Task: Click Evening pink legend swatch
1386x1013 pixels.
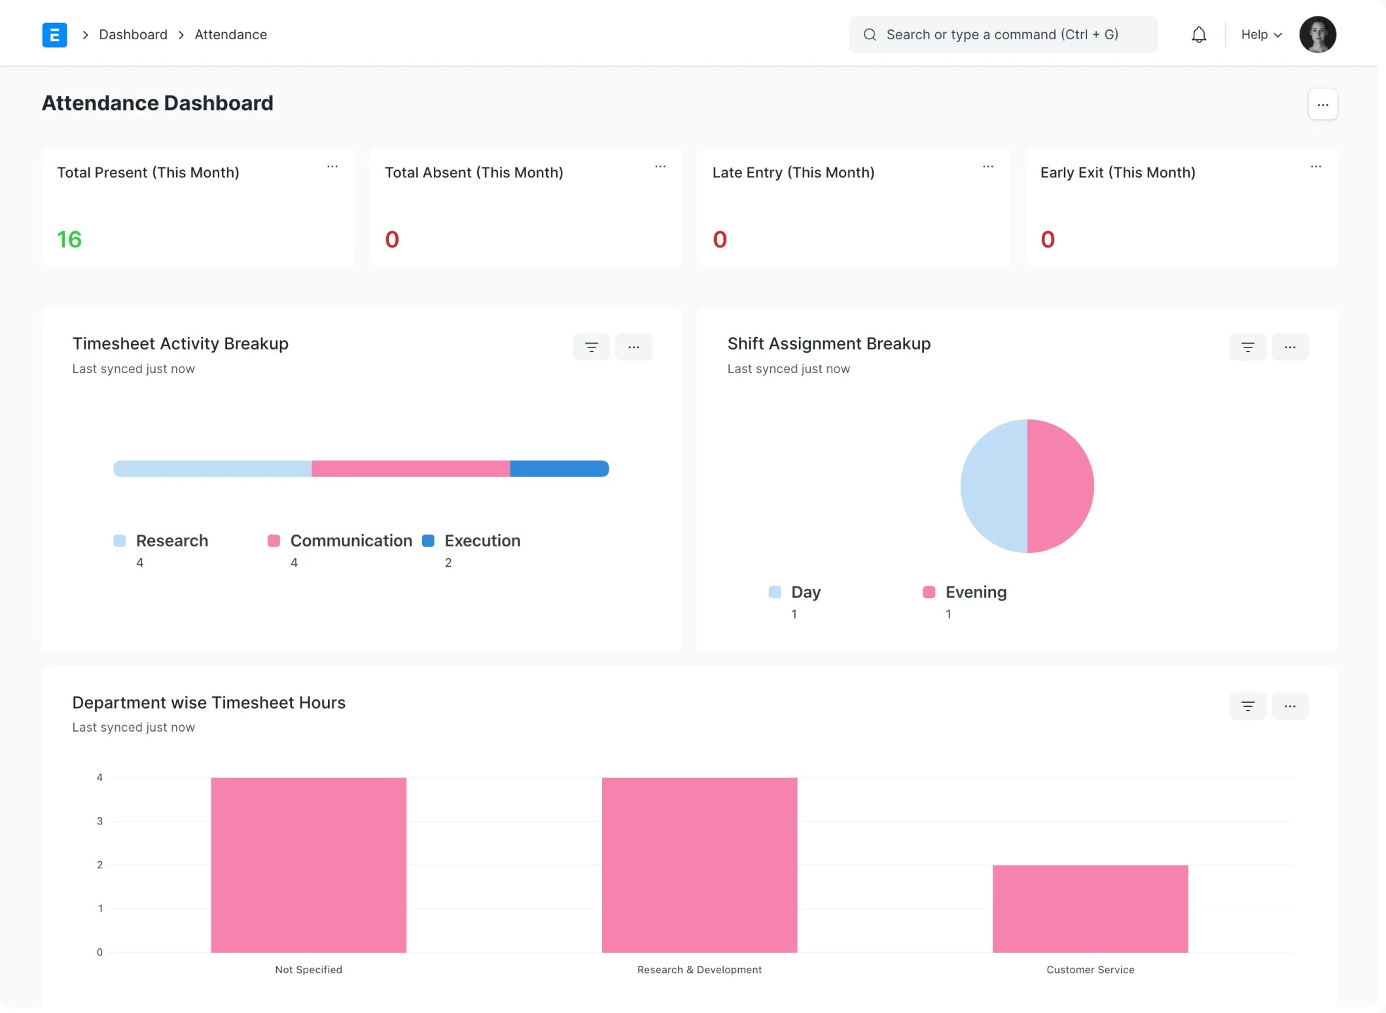Action: [x=928, y=592]
